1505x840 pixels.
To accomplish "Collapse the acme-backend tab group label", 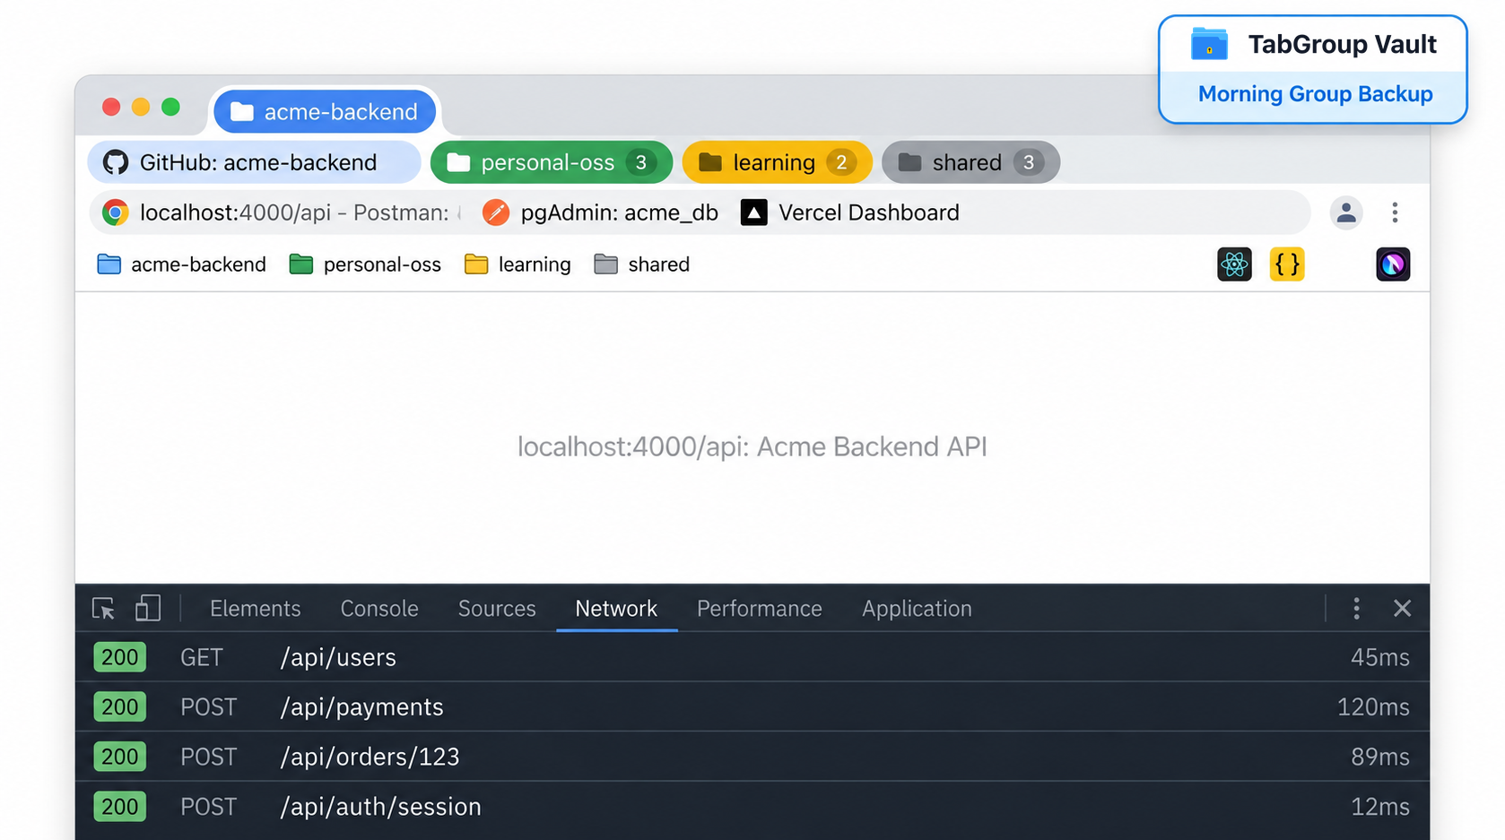I will (325, 111).
